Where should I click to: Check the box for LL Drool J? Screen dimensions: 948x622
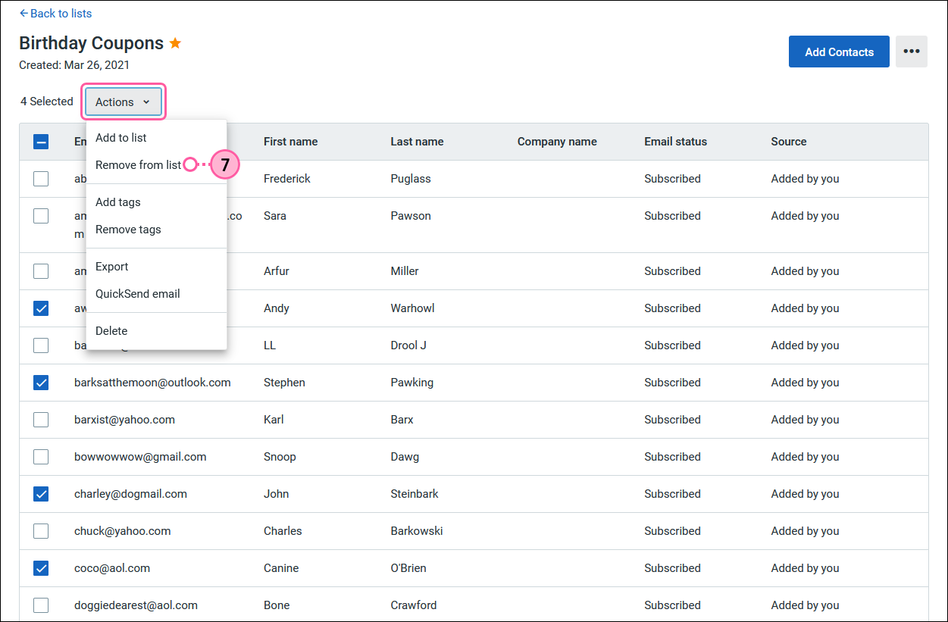coord(41,345)
